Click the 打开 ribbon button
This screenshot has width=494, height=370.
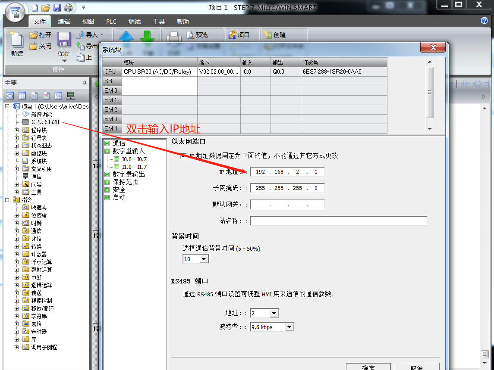pyautogui.click(x=40, y=35)
